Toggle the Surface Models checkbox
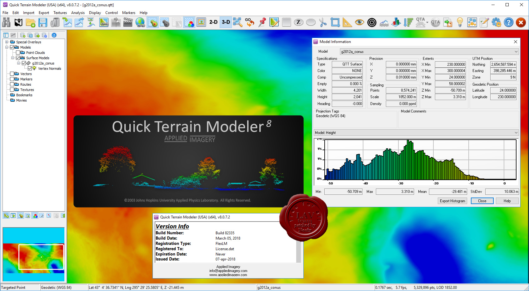The height and width of the screenshot is (291, 529). tap(18, 58)
